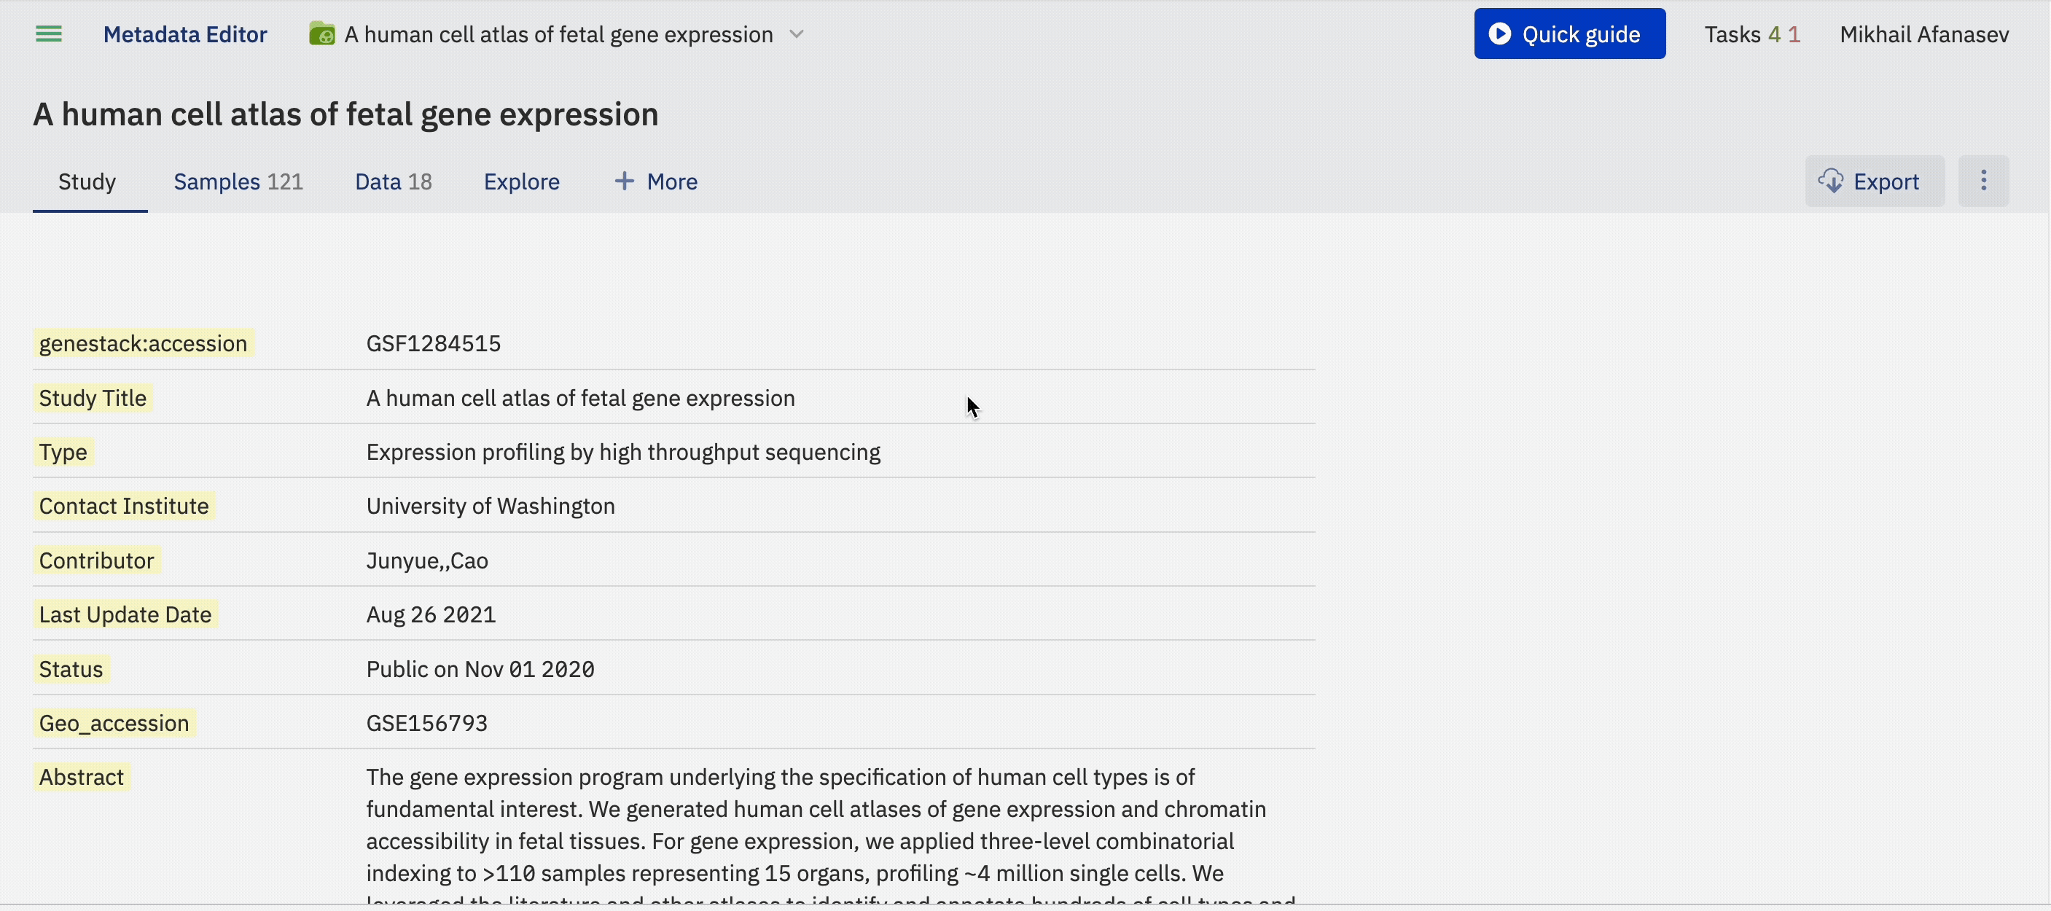
Task: Click the Export cloud download icon
Action: pyautogui.click(x=1830, y=181)
